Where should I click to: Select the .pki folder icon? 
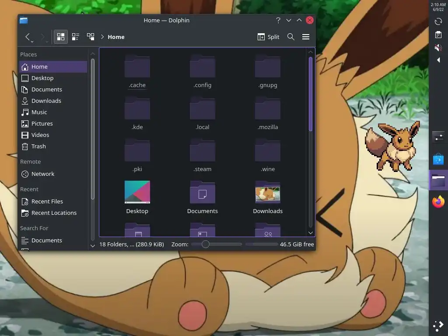(137, 150)
